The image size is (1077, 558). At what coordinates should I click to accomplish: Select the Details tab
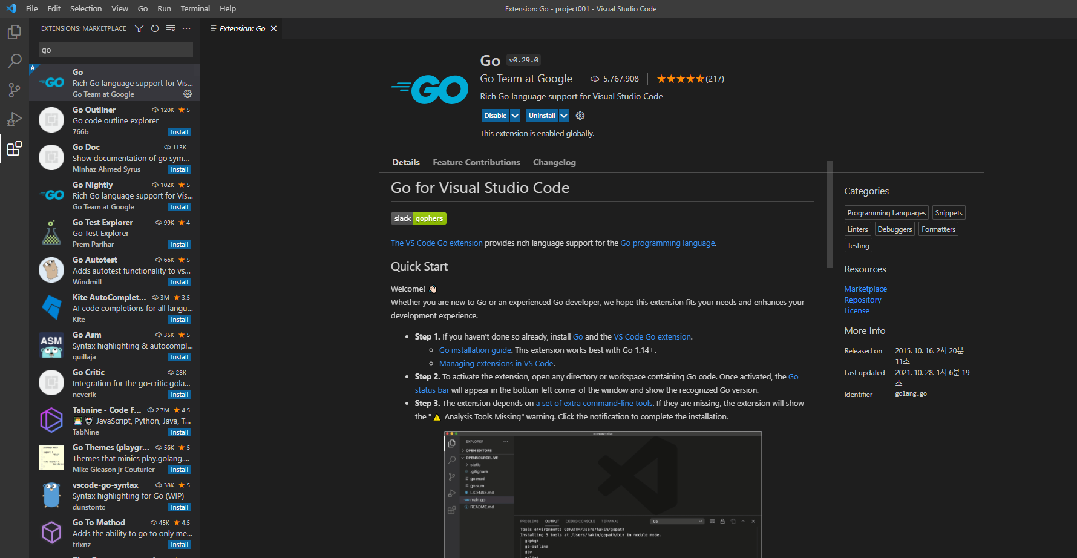click(x=406, y=162)
